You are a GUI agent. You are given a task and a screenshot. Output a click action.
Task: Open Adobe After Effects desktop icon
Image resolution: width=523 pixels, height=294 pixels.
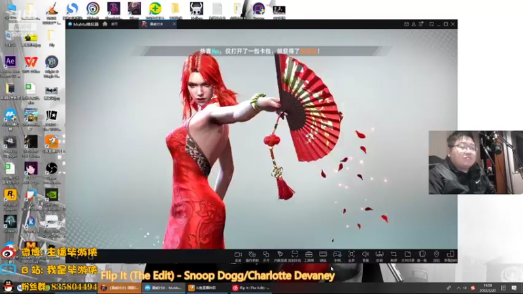point(10,61)
